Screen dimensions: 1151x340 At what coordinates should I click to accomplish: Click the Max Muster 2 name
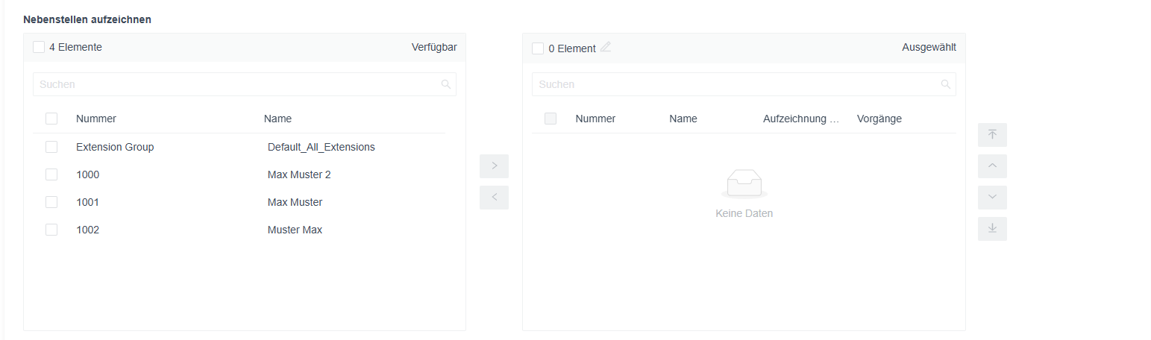pyautogui.click(x=299, y=174)
